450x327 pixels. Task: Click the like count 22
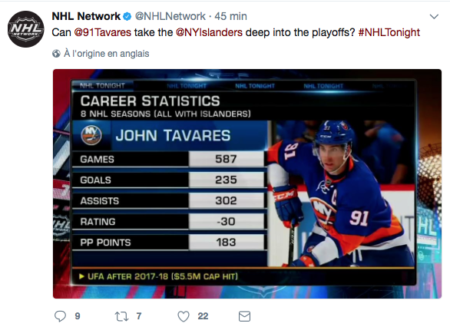(x=203, y=316)
